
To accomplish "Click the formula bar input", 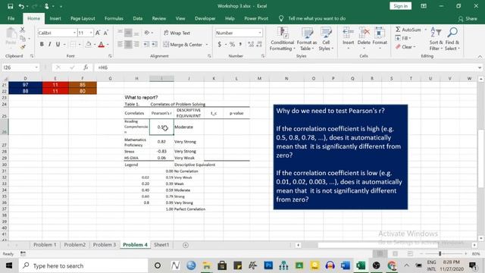I will [x=286, y=67].
